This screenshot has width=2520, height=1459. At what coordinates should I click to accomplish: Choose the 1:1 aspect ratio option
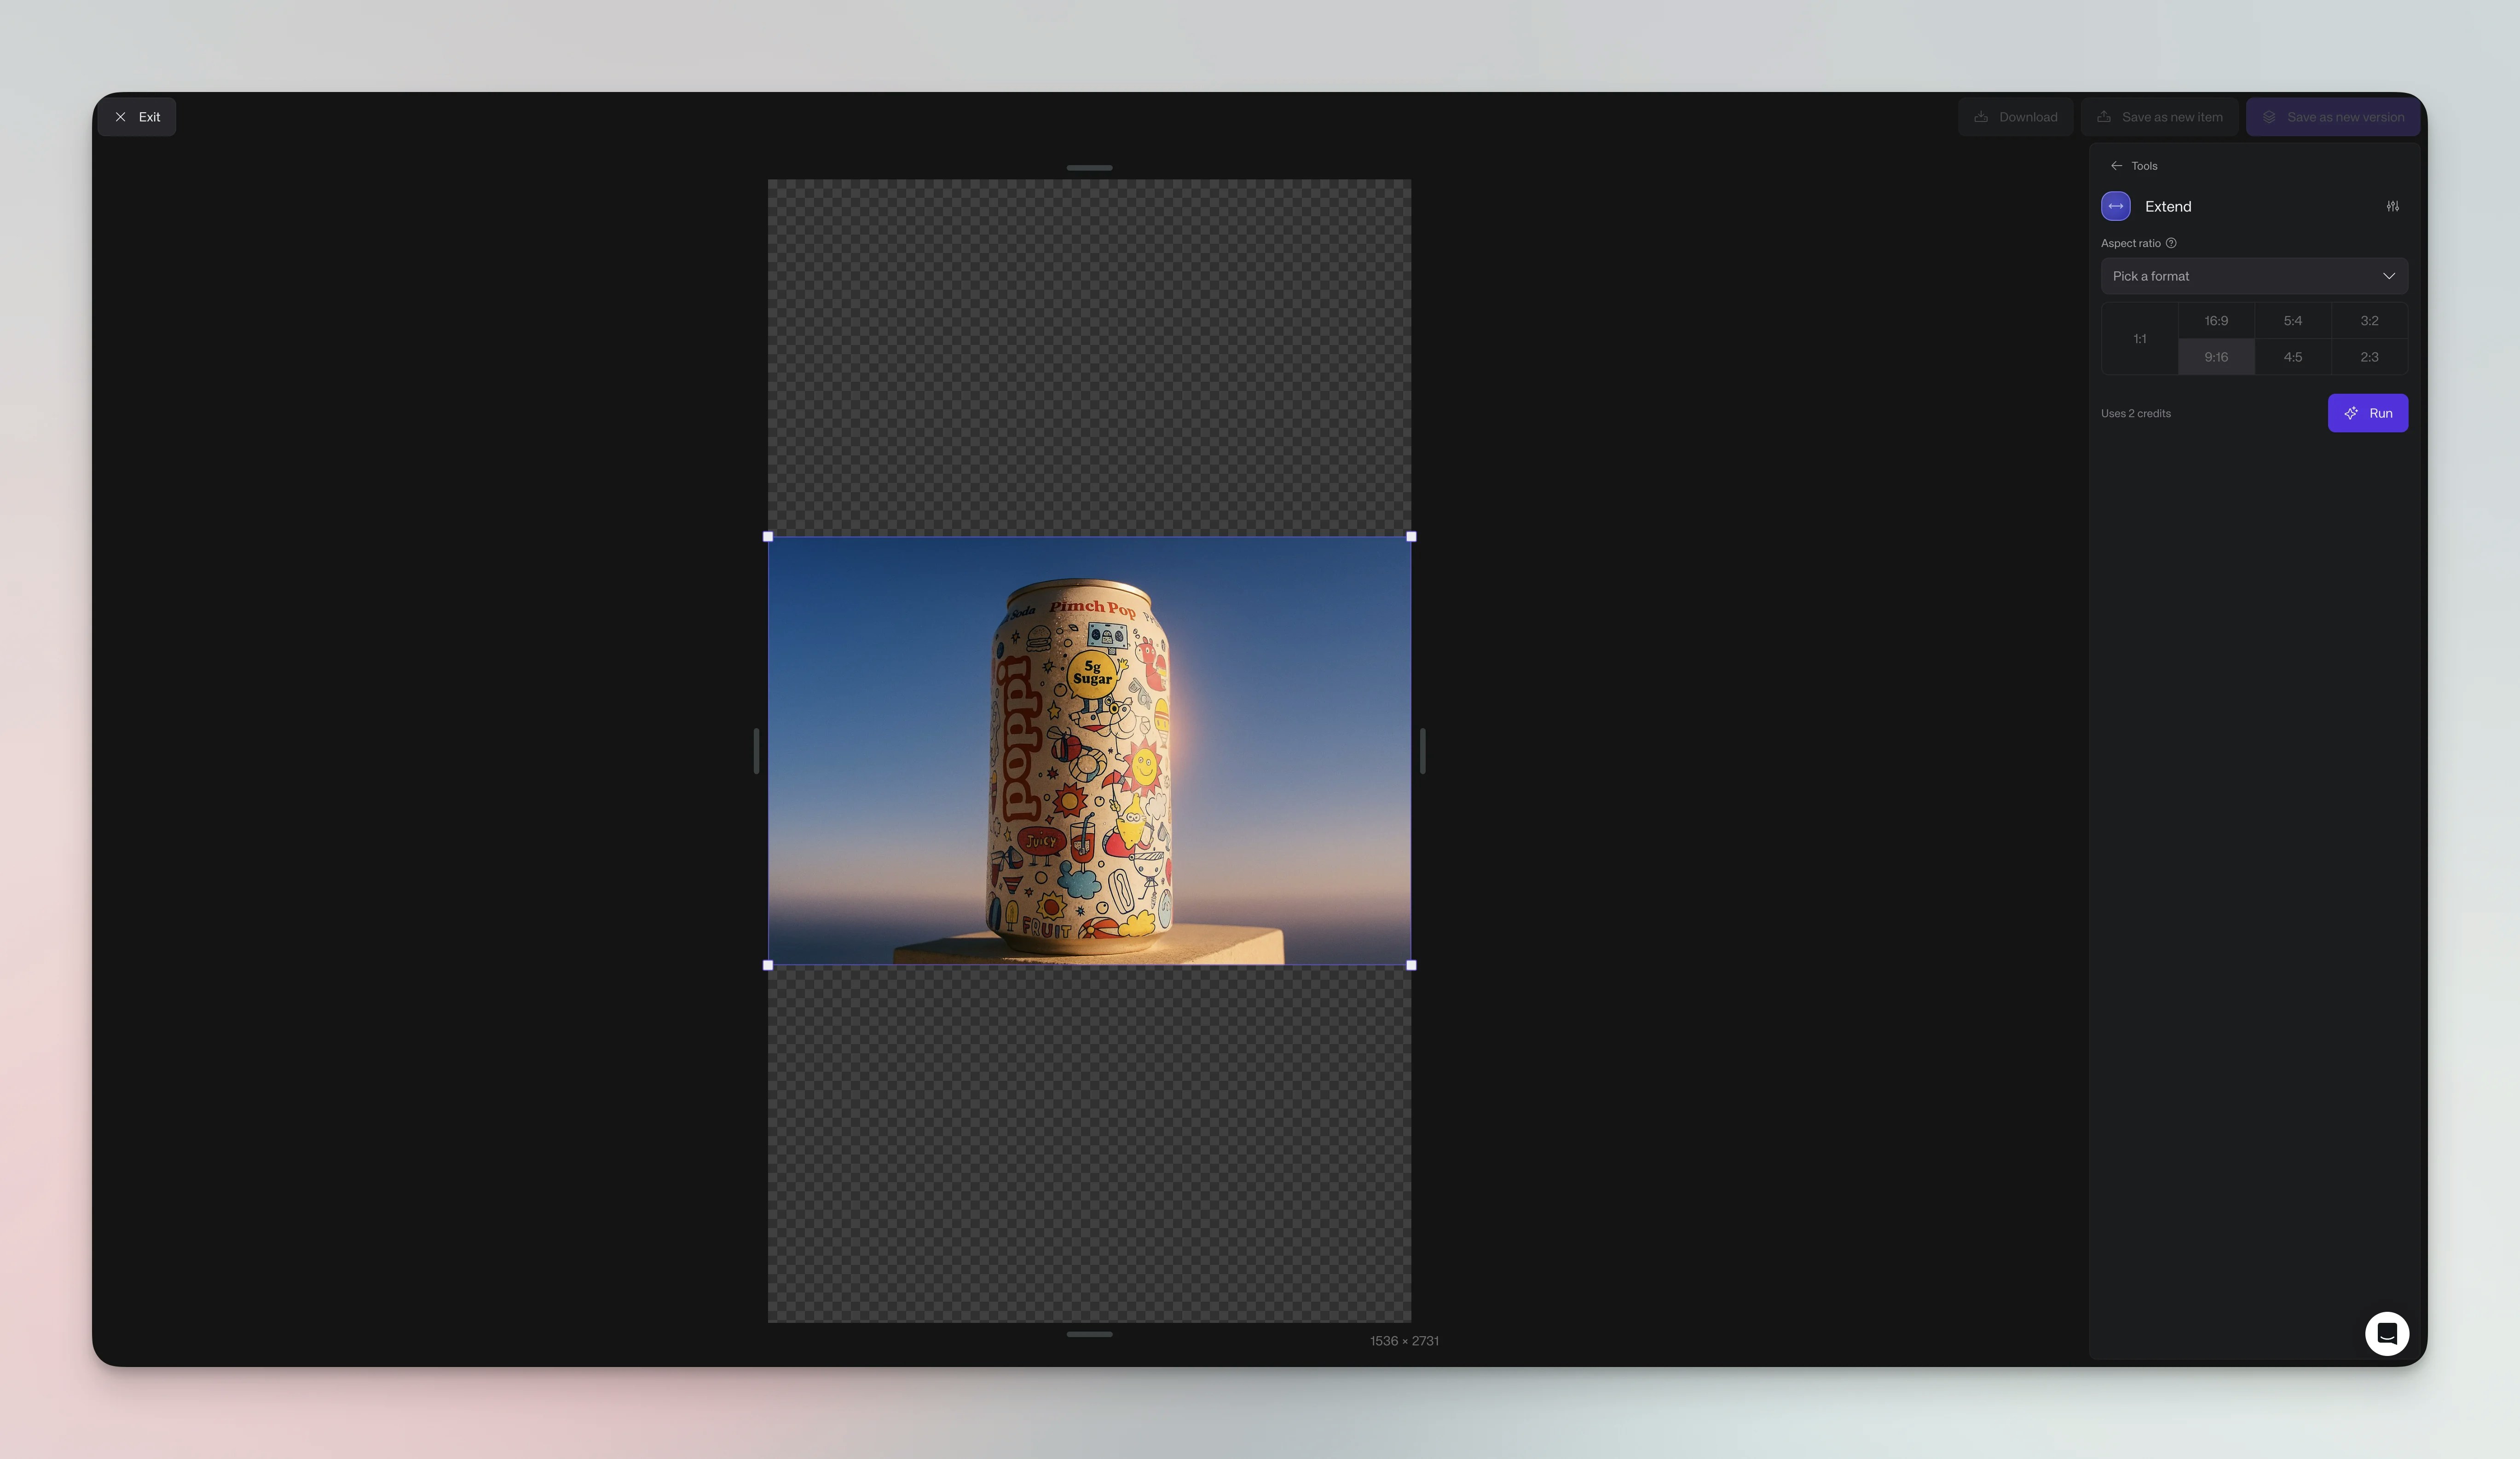[x=2139, y=339]
